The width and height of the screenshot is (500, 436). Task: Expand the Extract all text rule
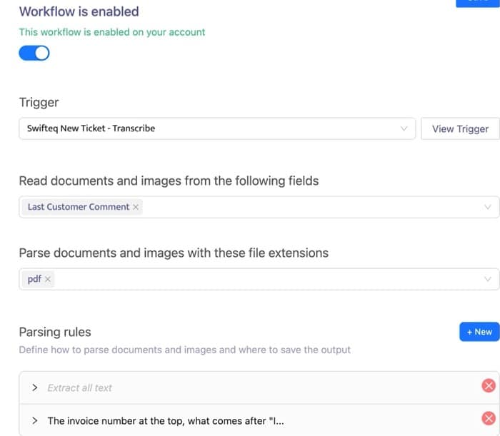(x=35, y=387)
